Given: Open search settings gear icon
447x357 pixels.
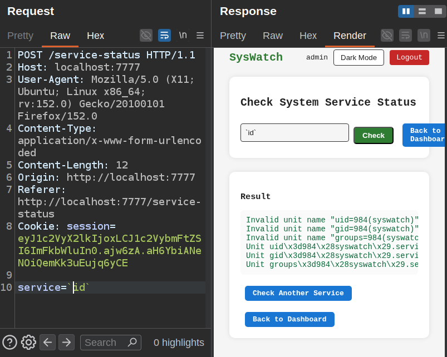Looking at the screenshot, I should (28, 342).
